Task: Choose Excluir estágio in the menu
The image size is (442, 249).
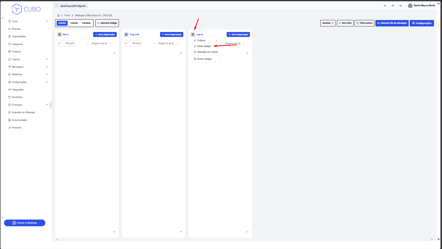Action: (204, 59)
